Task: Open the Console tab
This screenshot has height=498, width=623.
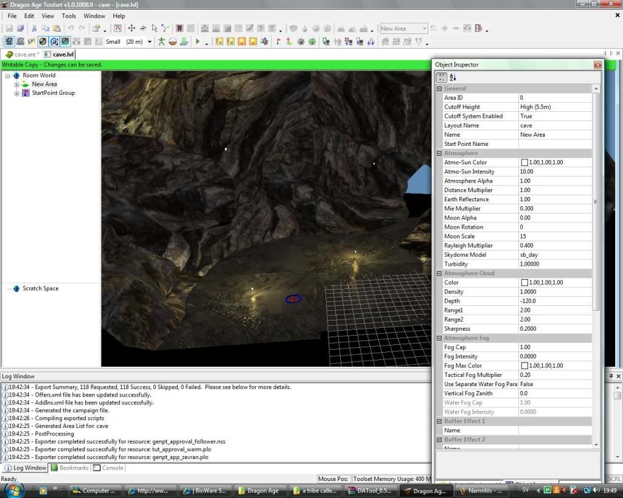Action: (108, 468)
